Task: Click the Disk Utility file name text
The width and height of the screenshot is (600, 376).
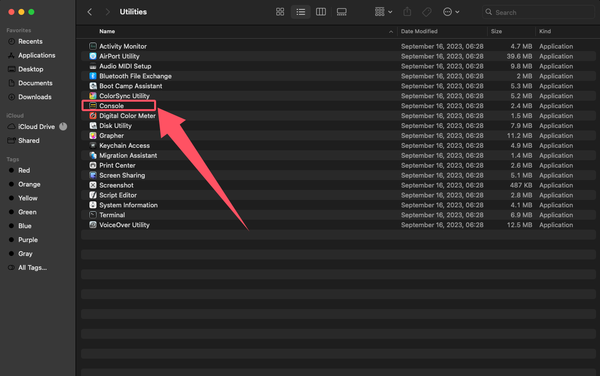Action: 115,125
